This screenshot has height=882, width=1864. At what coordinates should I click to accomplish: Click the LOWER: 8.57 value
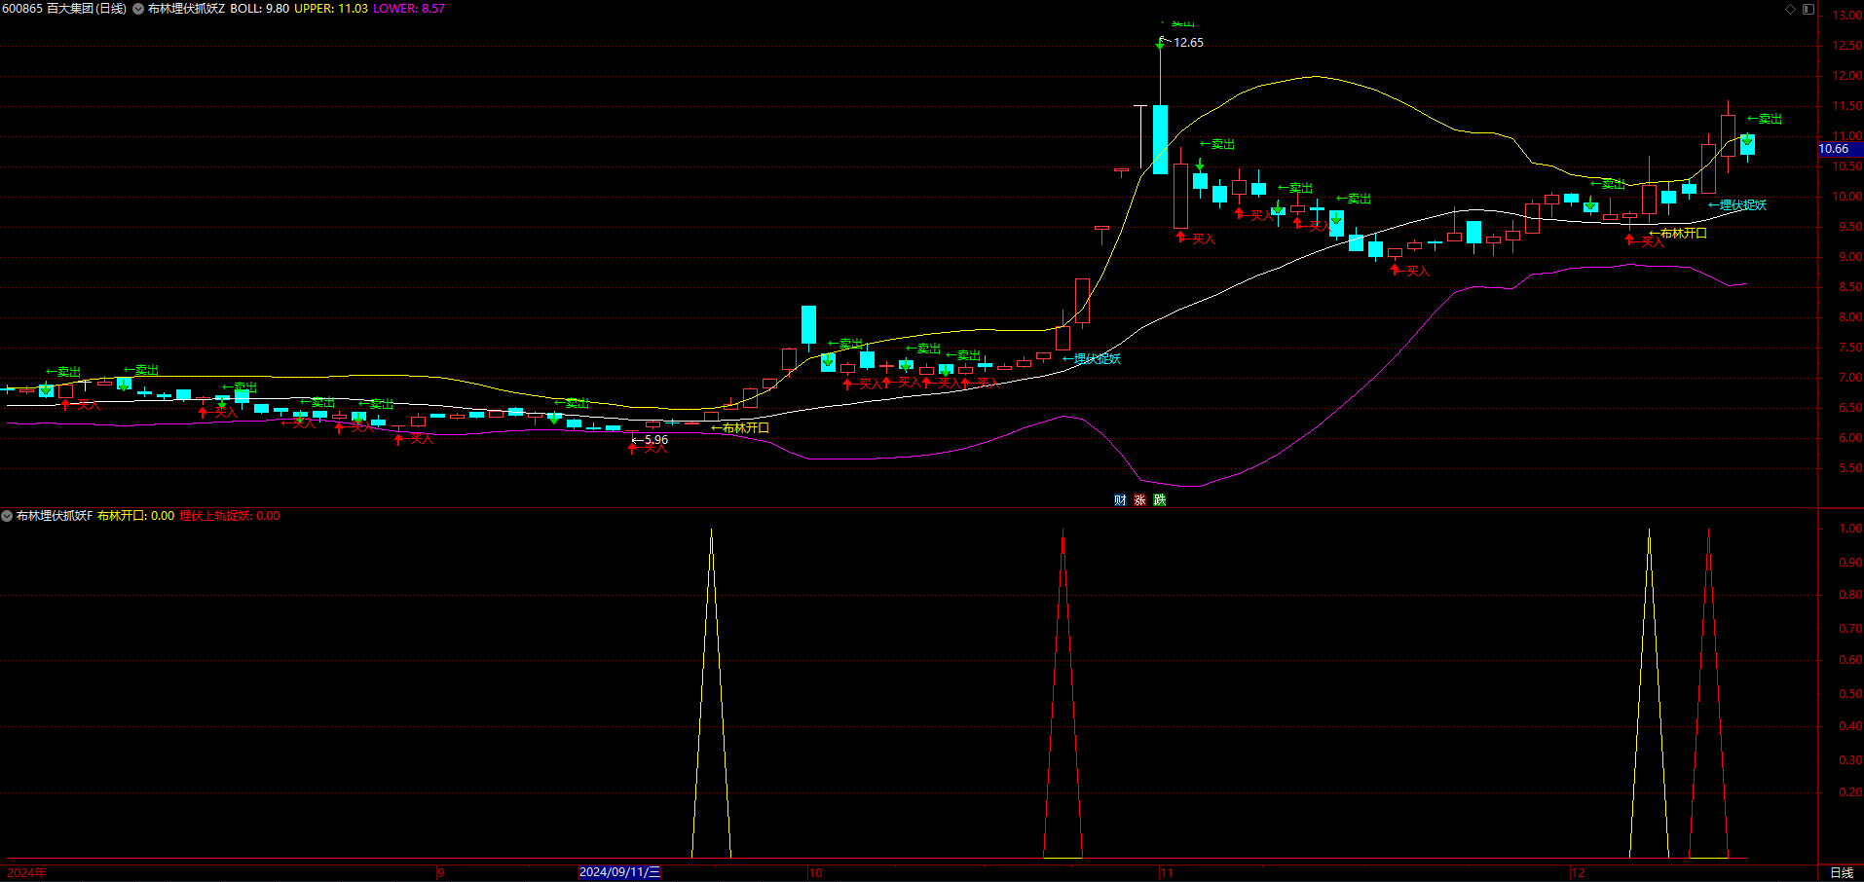[409, 9]
